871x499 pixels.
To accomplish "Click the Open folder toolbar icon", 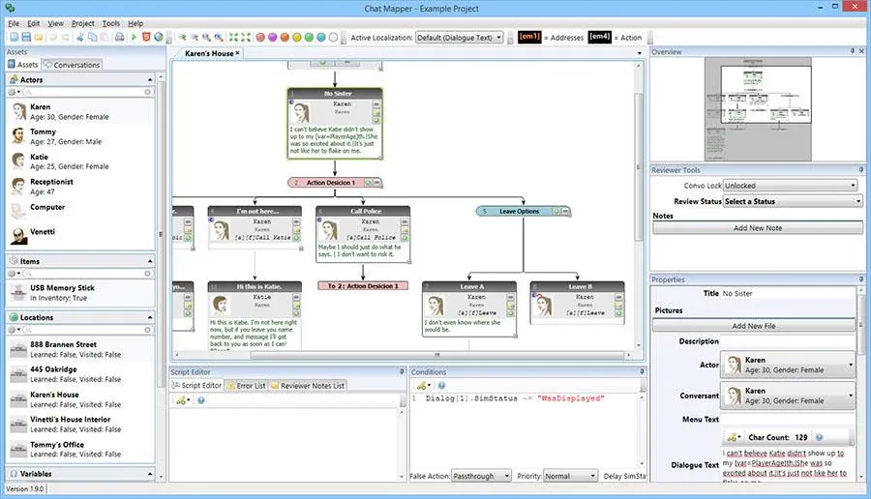I will (x=39, y=37).
